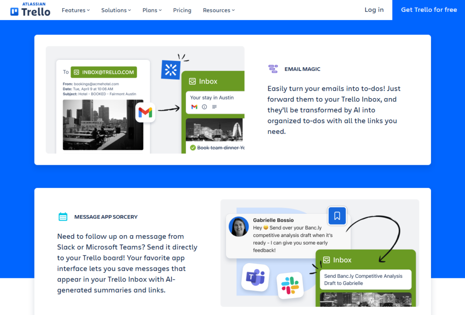Click the large Gmail logo icon
The image size is (465, 315).
[x=145, y=112]
